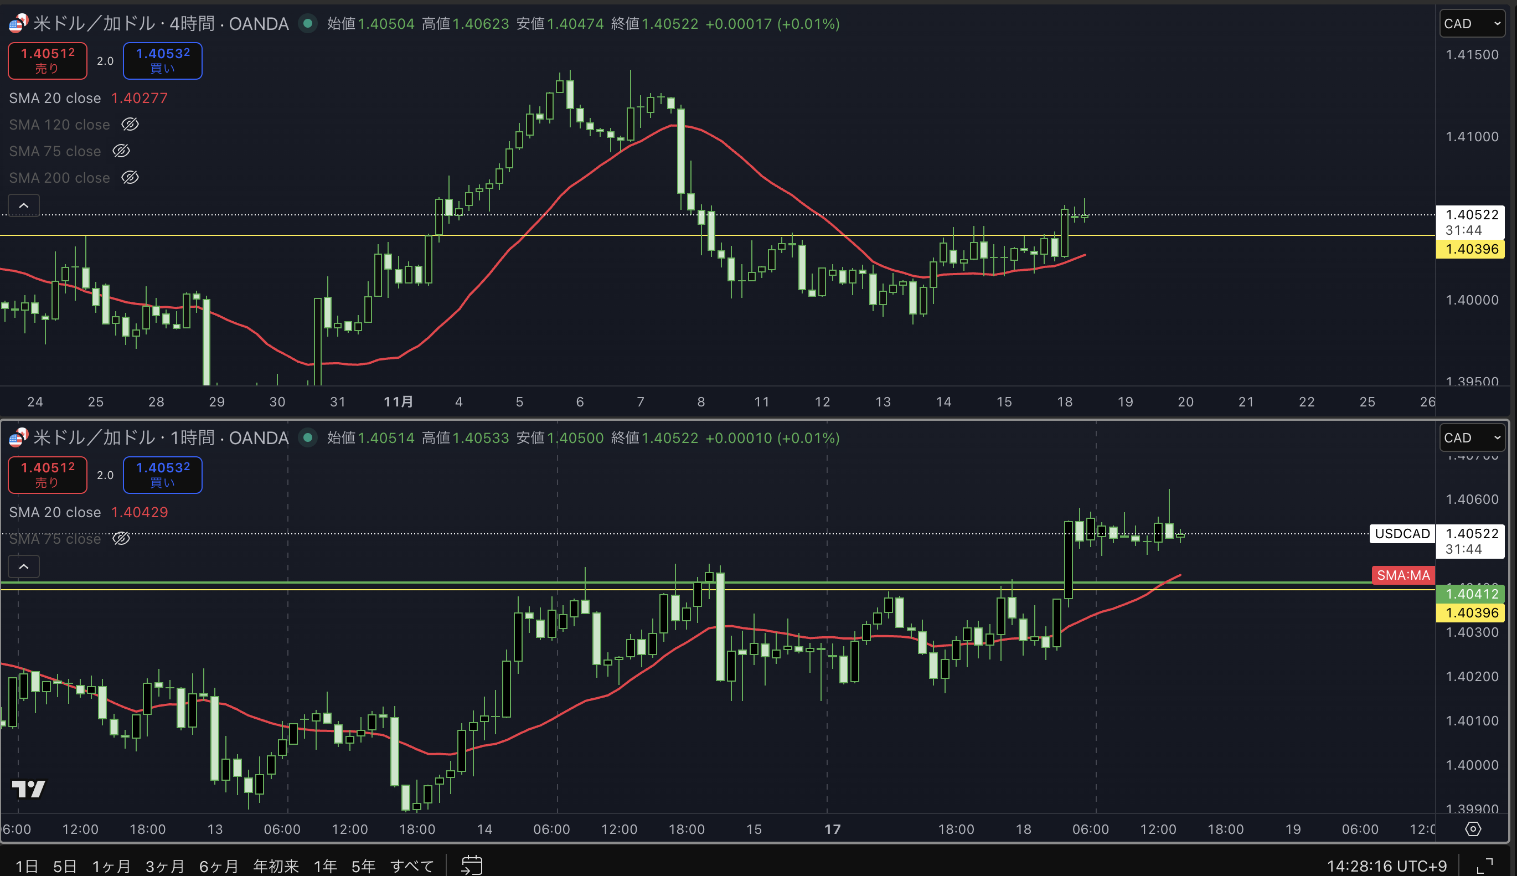This screenshot has width=1517, height=876.
Task: Click the green market status dot on the top chart
Action: coord(308,23)
